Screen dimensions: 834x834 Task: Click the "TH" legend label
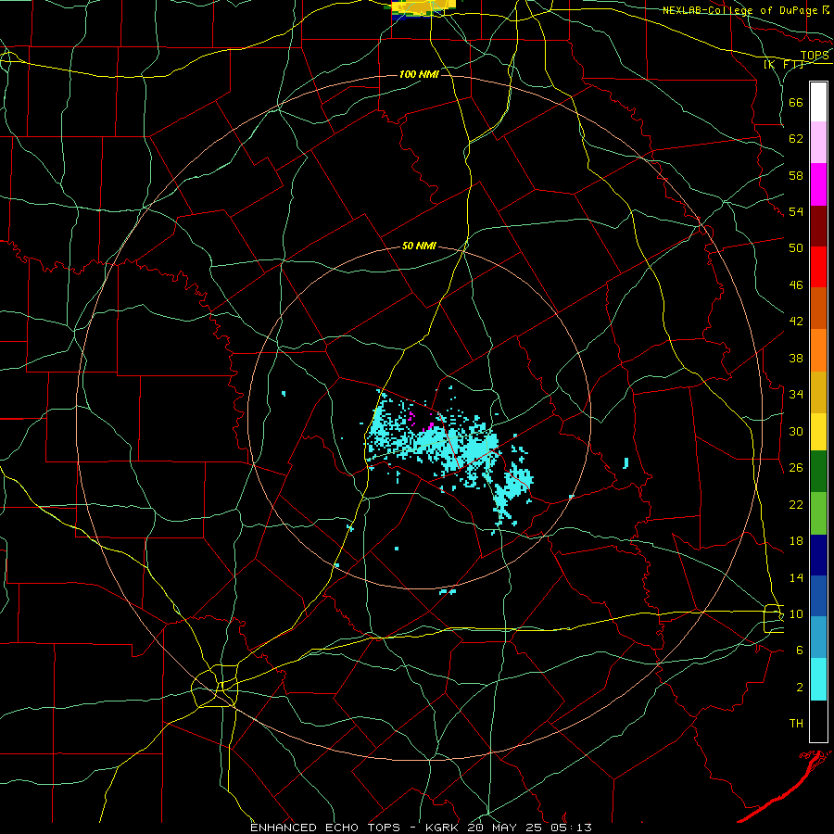tap(796, 724)
